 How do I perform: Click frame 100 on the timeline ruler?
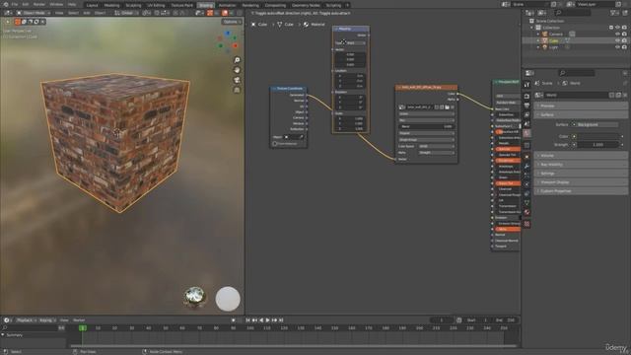pyautogui.click(x=250, y=328)
